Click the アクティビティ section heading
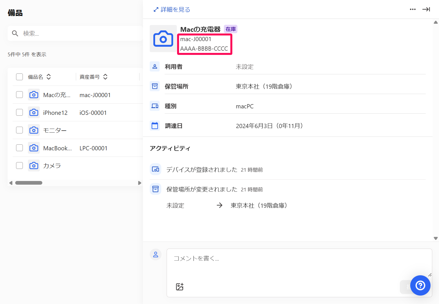The width and height of the screenshot is (439, 304). [x=170, y=148]
